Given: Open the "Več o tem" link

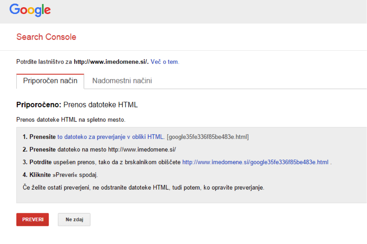Looking at the screenshot, I should click(165, 62).
